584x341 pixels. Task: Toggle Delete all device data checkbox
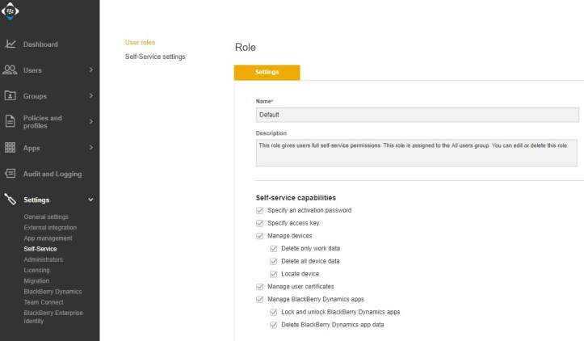tap(273, 261)
